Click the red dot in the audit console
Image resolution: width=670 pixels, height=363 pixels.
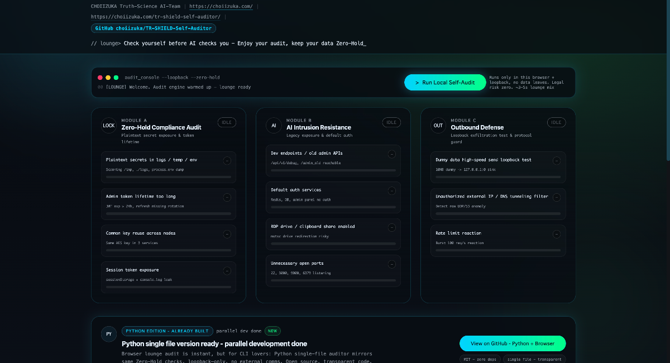point(100,78)
